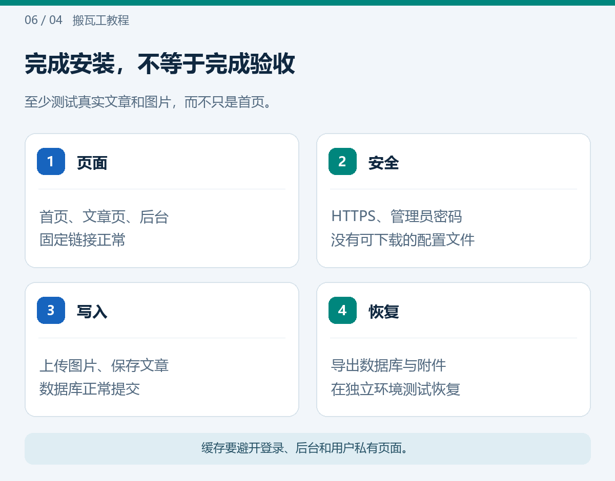Select the 恢复 card heading
Viewport: 615px width, 481px height.
coord(383,312)
